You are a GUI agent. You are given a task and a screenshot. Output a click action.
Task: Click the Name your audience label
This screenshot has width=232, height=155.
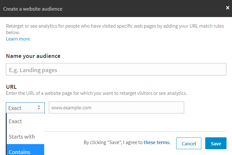(x=33, y=56)
